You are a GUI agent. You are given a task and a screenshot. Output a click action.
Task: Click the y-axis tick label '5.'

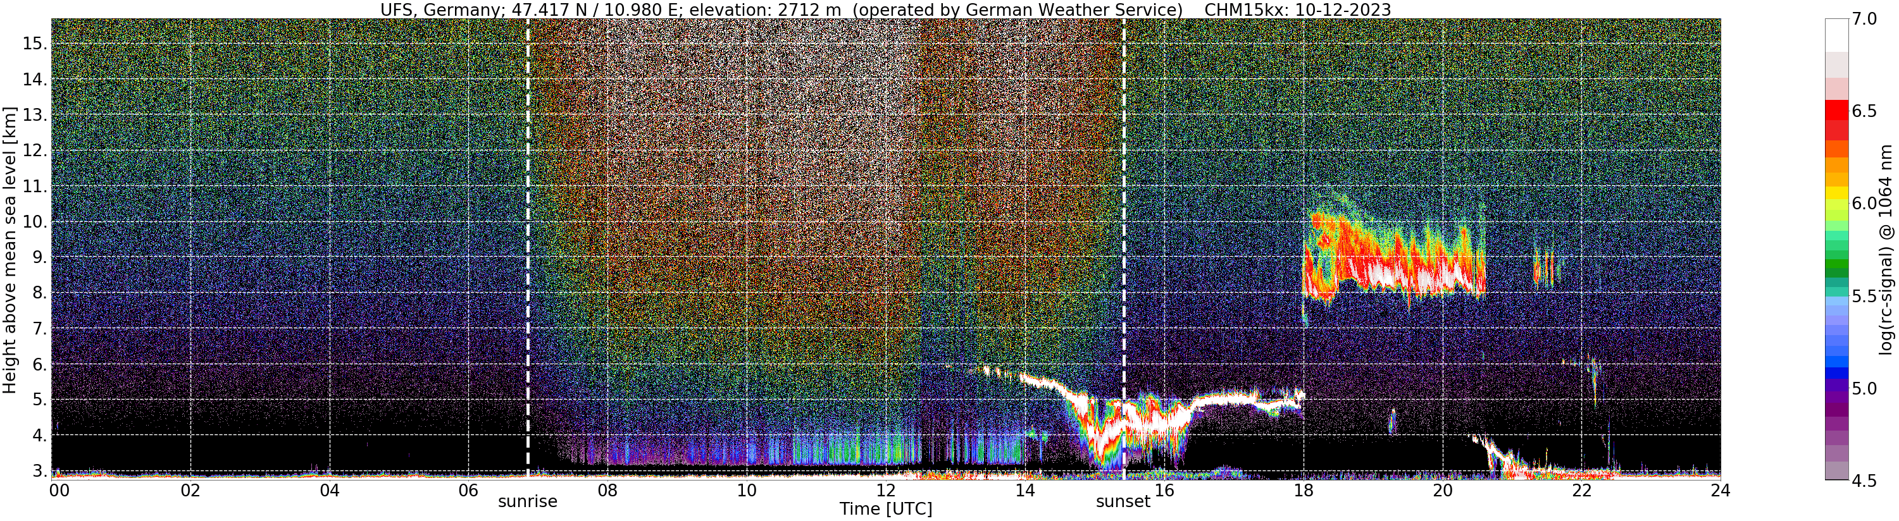click(x=39, y=400)
